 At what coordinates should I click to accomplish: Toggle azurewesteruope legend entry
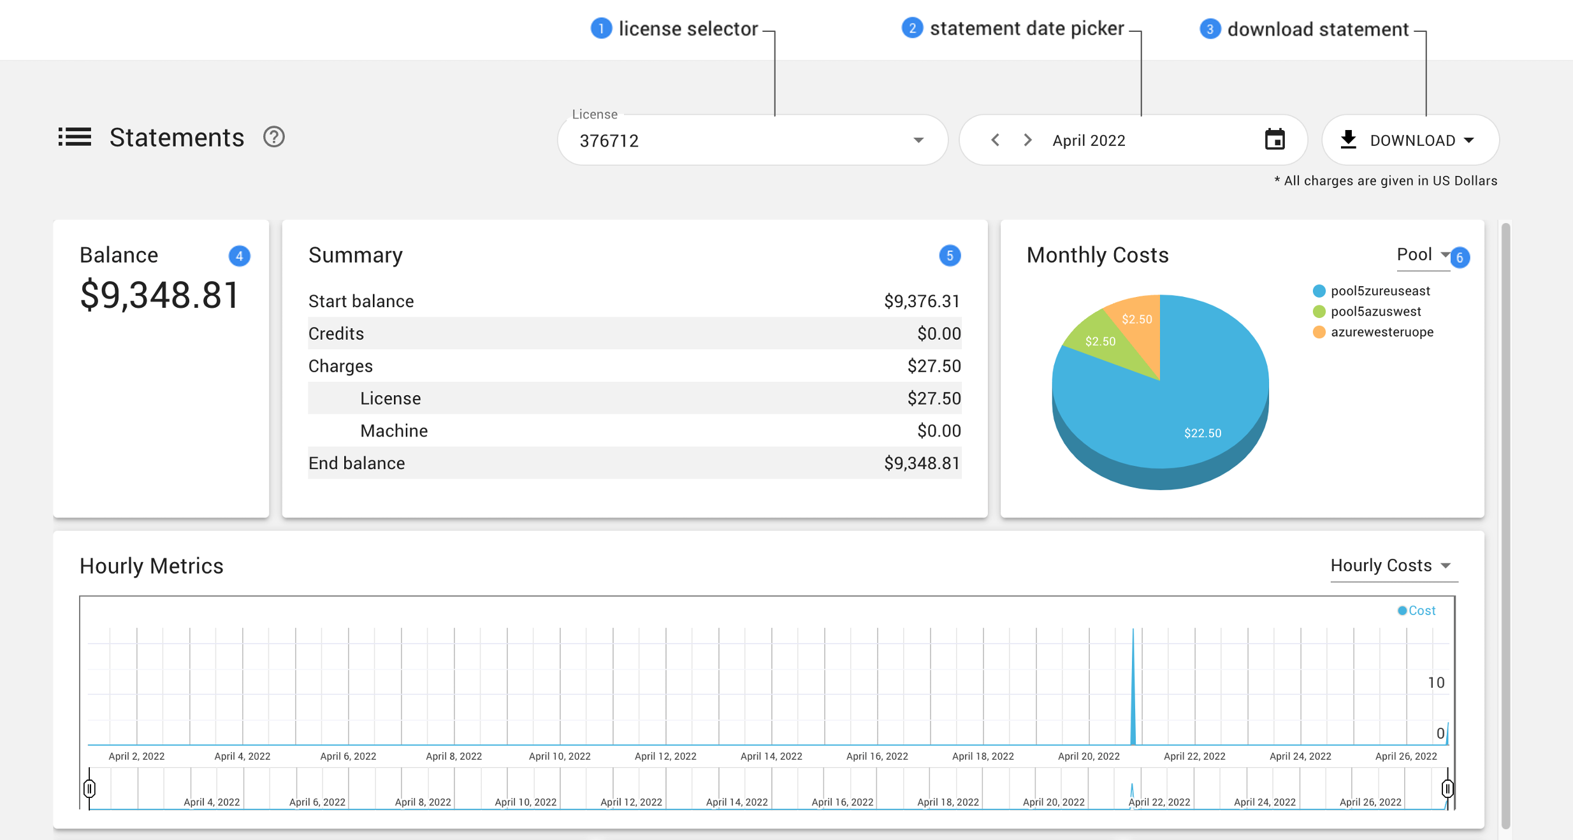tap(1374, 331)
